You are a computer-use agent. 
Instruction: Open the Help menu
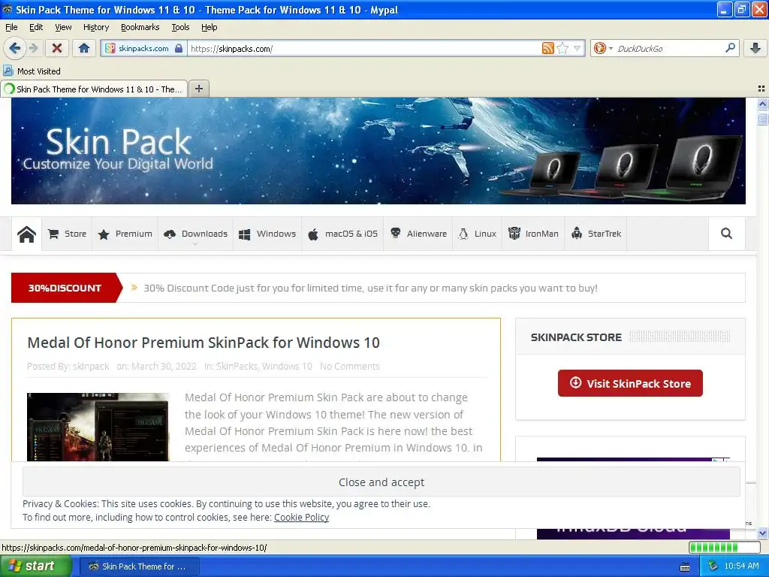click(209, 27)
